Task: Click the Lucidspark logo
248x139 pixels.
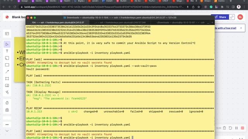Action: (7, 17)
